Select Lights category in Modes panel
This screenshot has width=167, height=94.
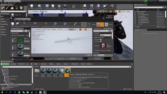point(2,19)
